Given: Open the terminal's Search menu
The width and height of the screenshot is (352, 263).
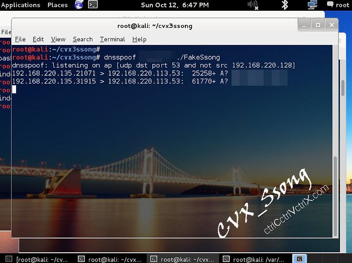Looking at the screenshot, I should [x=83, y=39].
